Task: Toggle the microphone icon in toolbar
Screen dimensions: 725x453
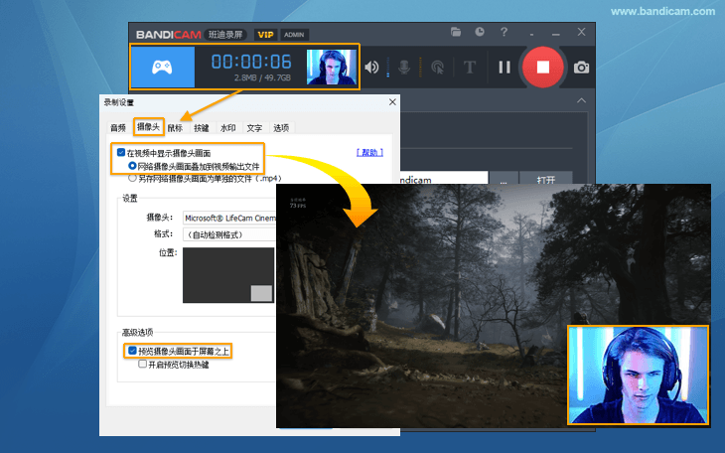Action: coord(404,68)
